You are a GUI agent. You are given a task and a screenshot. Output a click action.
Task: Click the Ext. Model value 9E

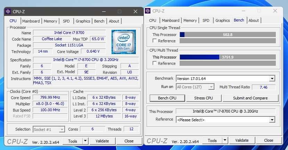click(x=86, y=72)
